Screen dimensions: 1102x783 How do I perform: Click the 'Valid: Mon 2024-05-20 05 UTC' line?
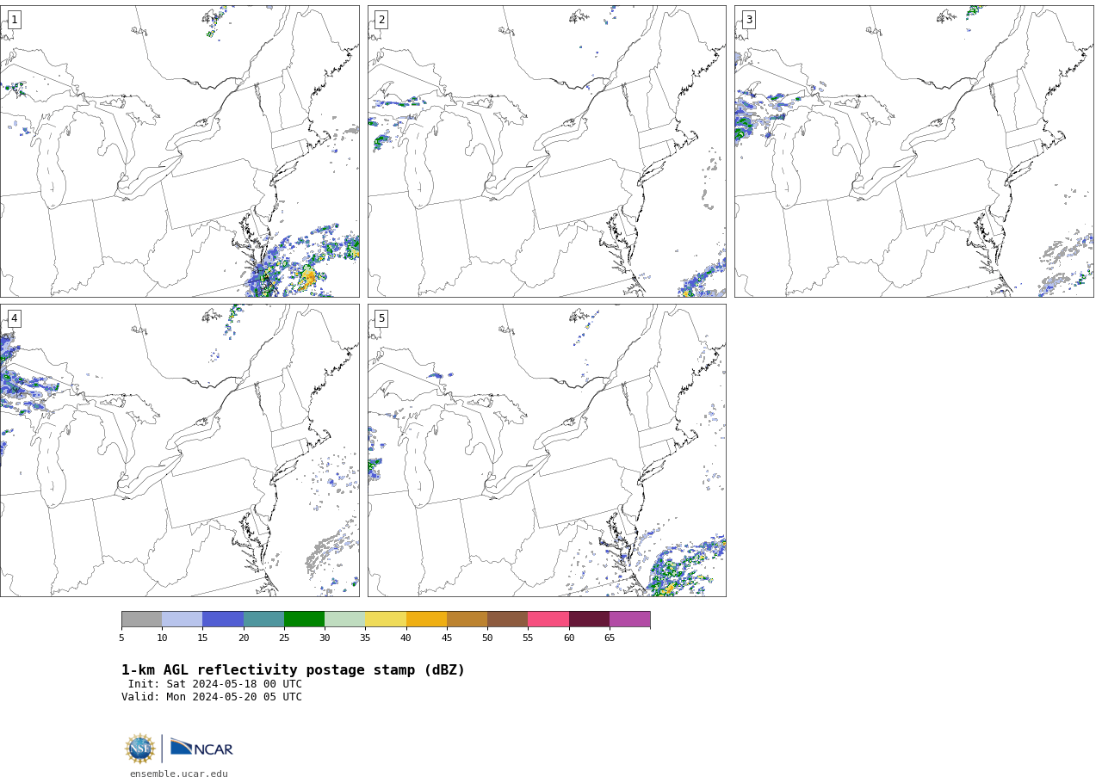[212, 698]
